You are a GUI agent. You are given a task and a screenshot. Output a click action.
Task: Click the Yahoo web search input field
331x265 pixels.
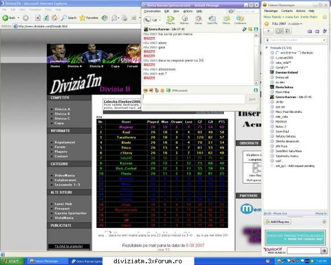point(304,251)
